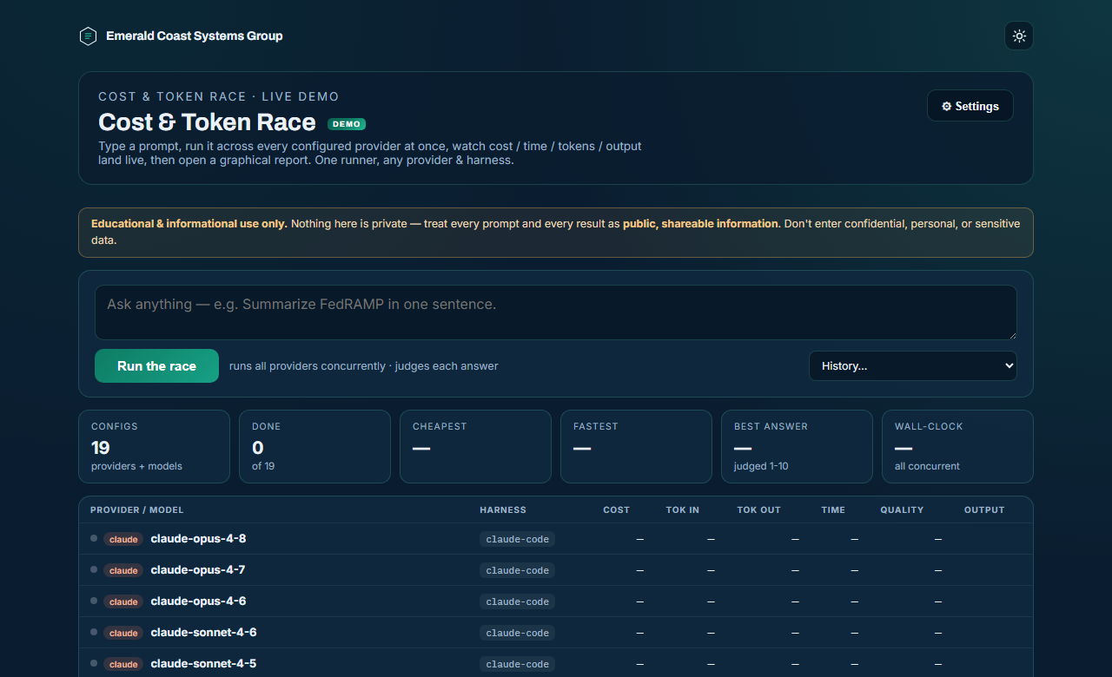The width and height of the screenshot is (1112, 677).
Task: Select the claude-opus-4-6 model name
Action: coord(198,601)
